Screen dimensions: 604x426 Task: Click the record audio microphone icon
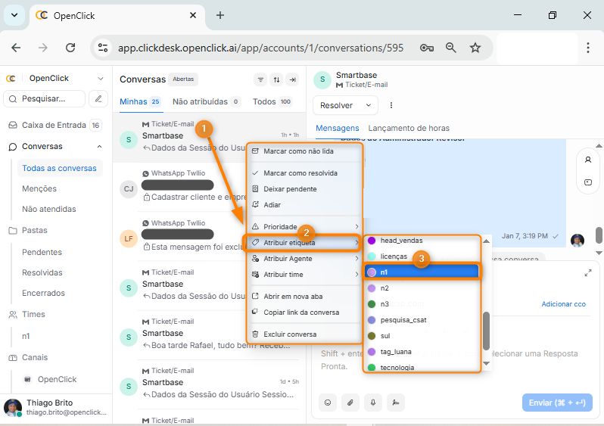coord(372,403)
